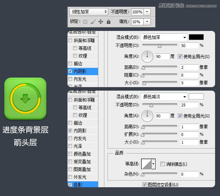Click the angle field in the 颜色加深 panel
Image resolution: width=220 pixels, height=196 pixels.
[162, 57]
